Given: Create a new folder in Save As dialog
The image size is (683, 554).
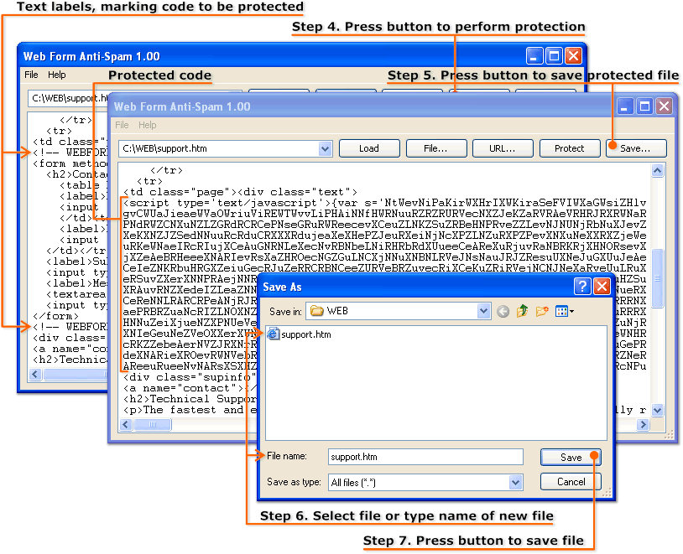Looking at the screenshot, I should click(542, 311).
